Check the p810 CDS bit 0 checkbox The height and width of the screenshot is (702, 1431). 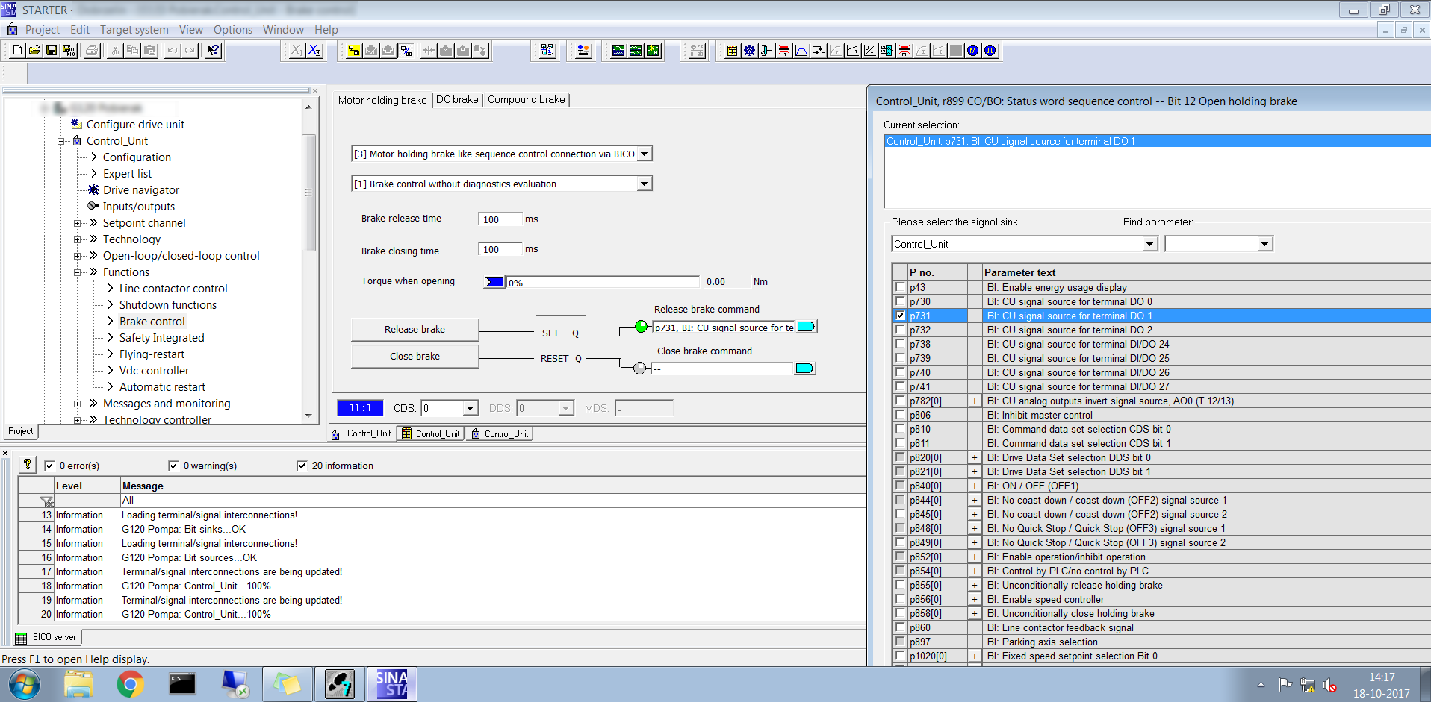[x=900, y=429]
